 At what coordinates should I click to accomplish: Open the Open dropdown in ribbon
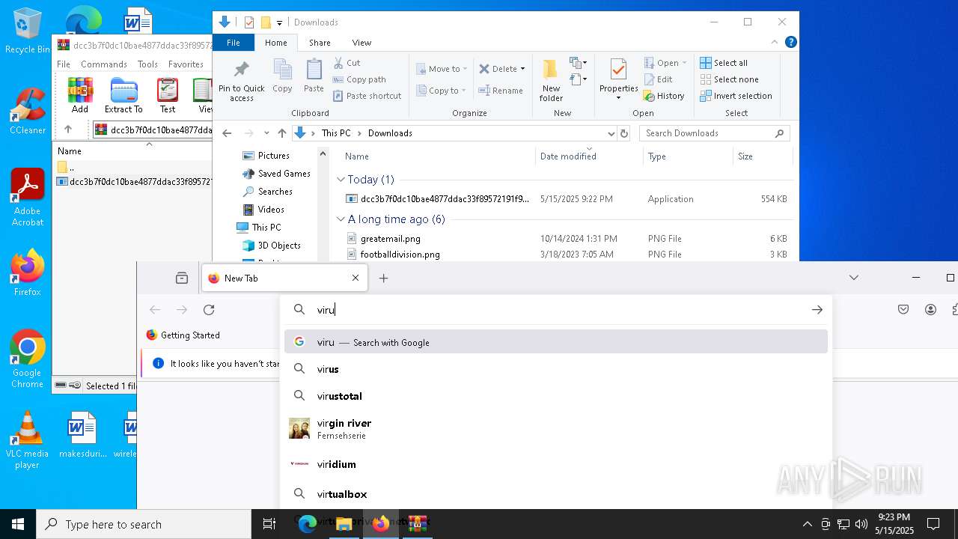coord(665,63)
